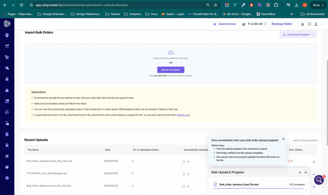Close the upload progress tooltip

point(283,139)
